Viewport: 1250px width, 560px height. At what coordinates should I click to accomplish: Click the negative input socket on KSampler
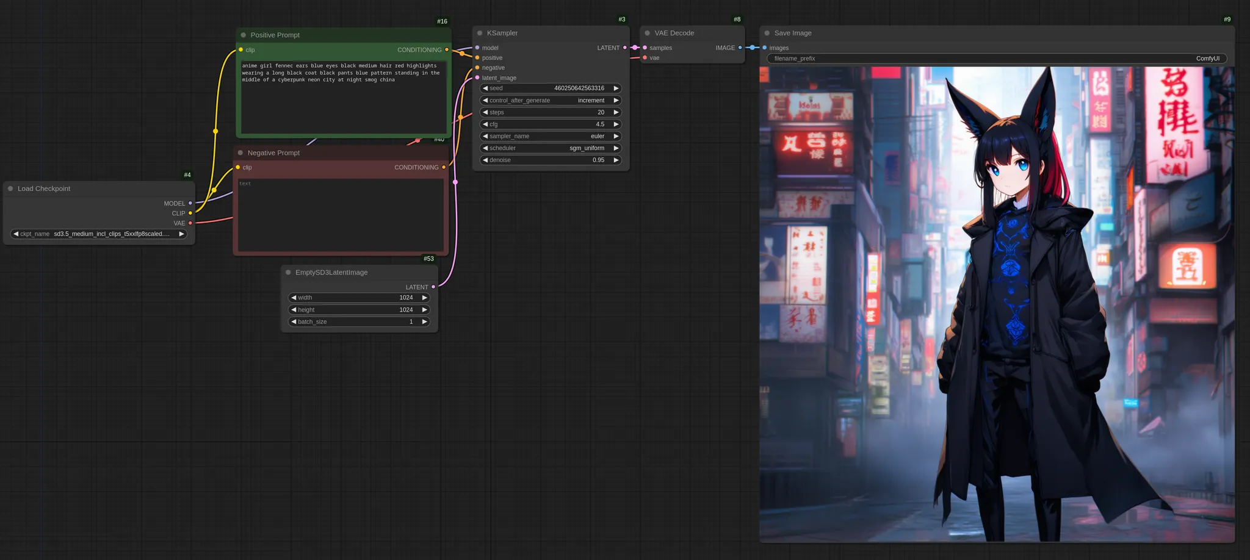pos(477,68)
